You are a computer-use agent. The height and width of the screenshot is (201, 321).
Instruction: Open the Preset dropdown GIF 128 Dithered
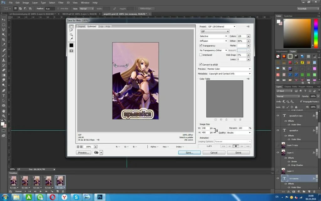coord(222,26)
